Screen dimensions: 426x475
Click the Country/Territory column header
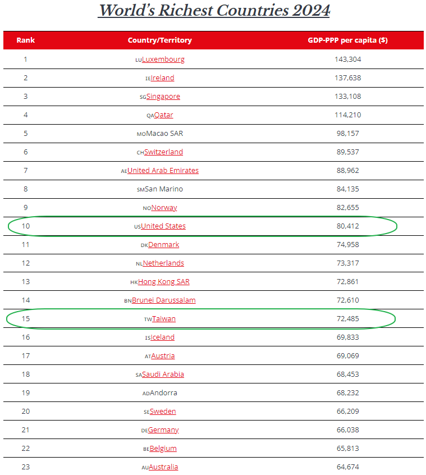(160, 40)
